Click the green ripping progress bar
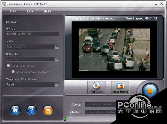This screenshot has height=124, width=167. [65, 119]
